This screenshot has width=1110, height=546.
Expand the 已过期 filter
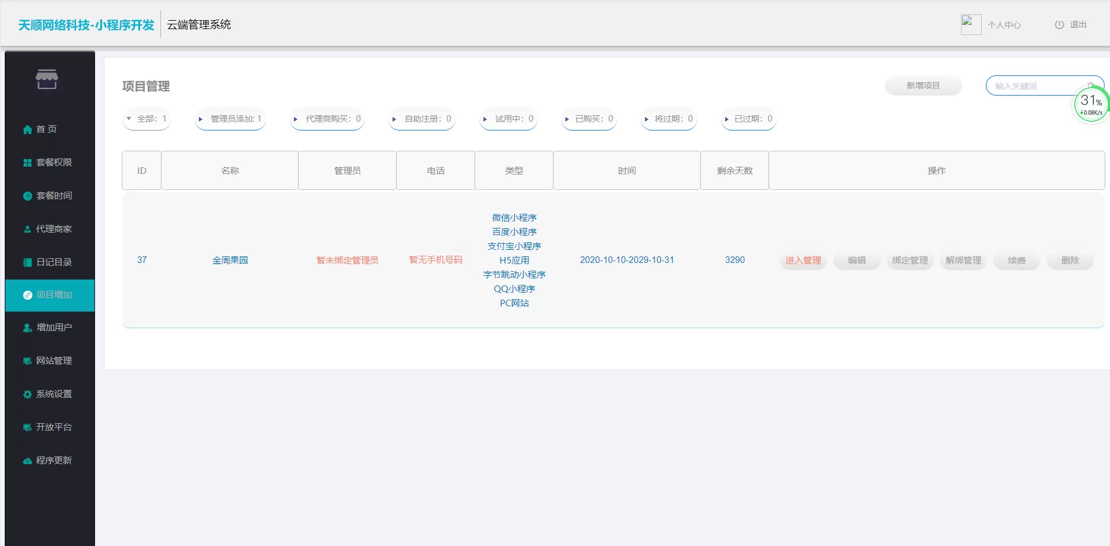point(726,119)
